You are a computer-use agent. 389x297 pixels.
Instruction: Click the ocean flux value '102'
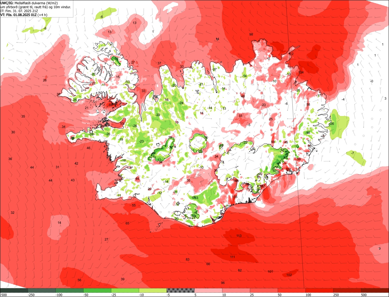[289, 275]
